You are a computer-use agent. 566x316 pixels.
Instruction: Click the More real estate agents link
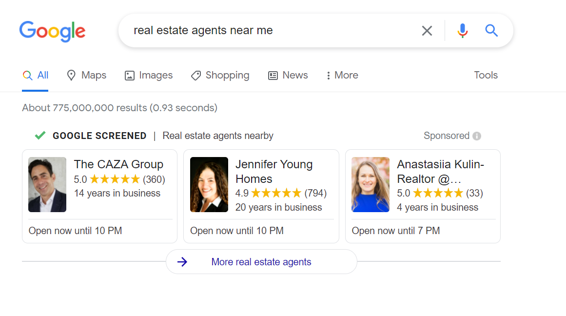tap(261, 262)
